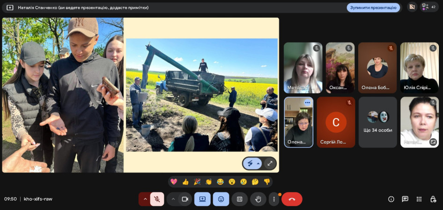Open the three-dot menu on Олена's tile
Screen dimensions: 443x210
click(x=307, y=103)
